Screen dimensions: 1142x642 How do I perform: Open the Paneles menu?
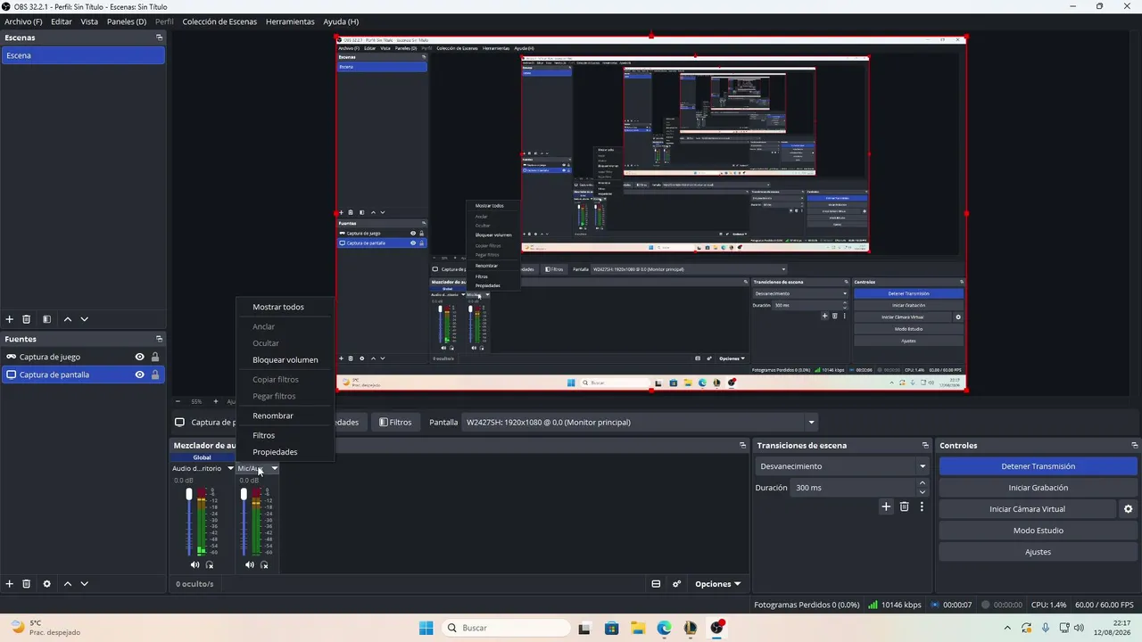tap(127, 21)
